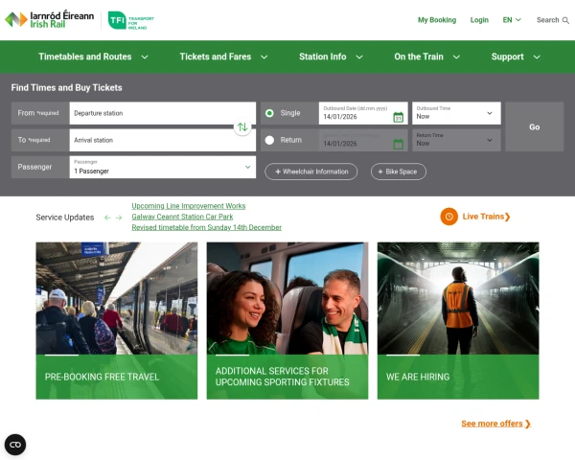Expand Timetables and Routes menu

[x=93, y=57]
